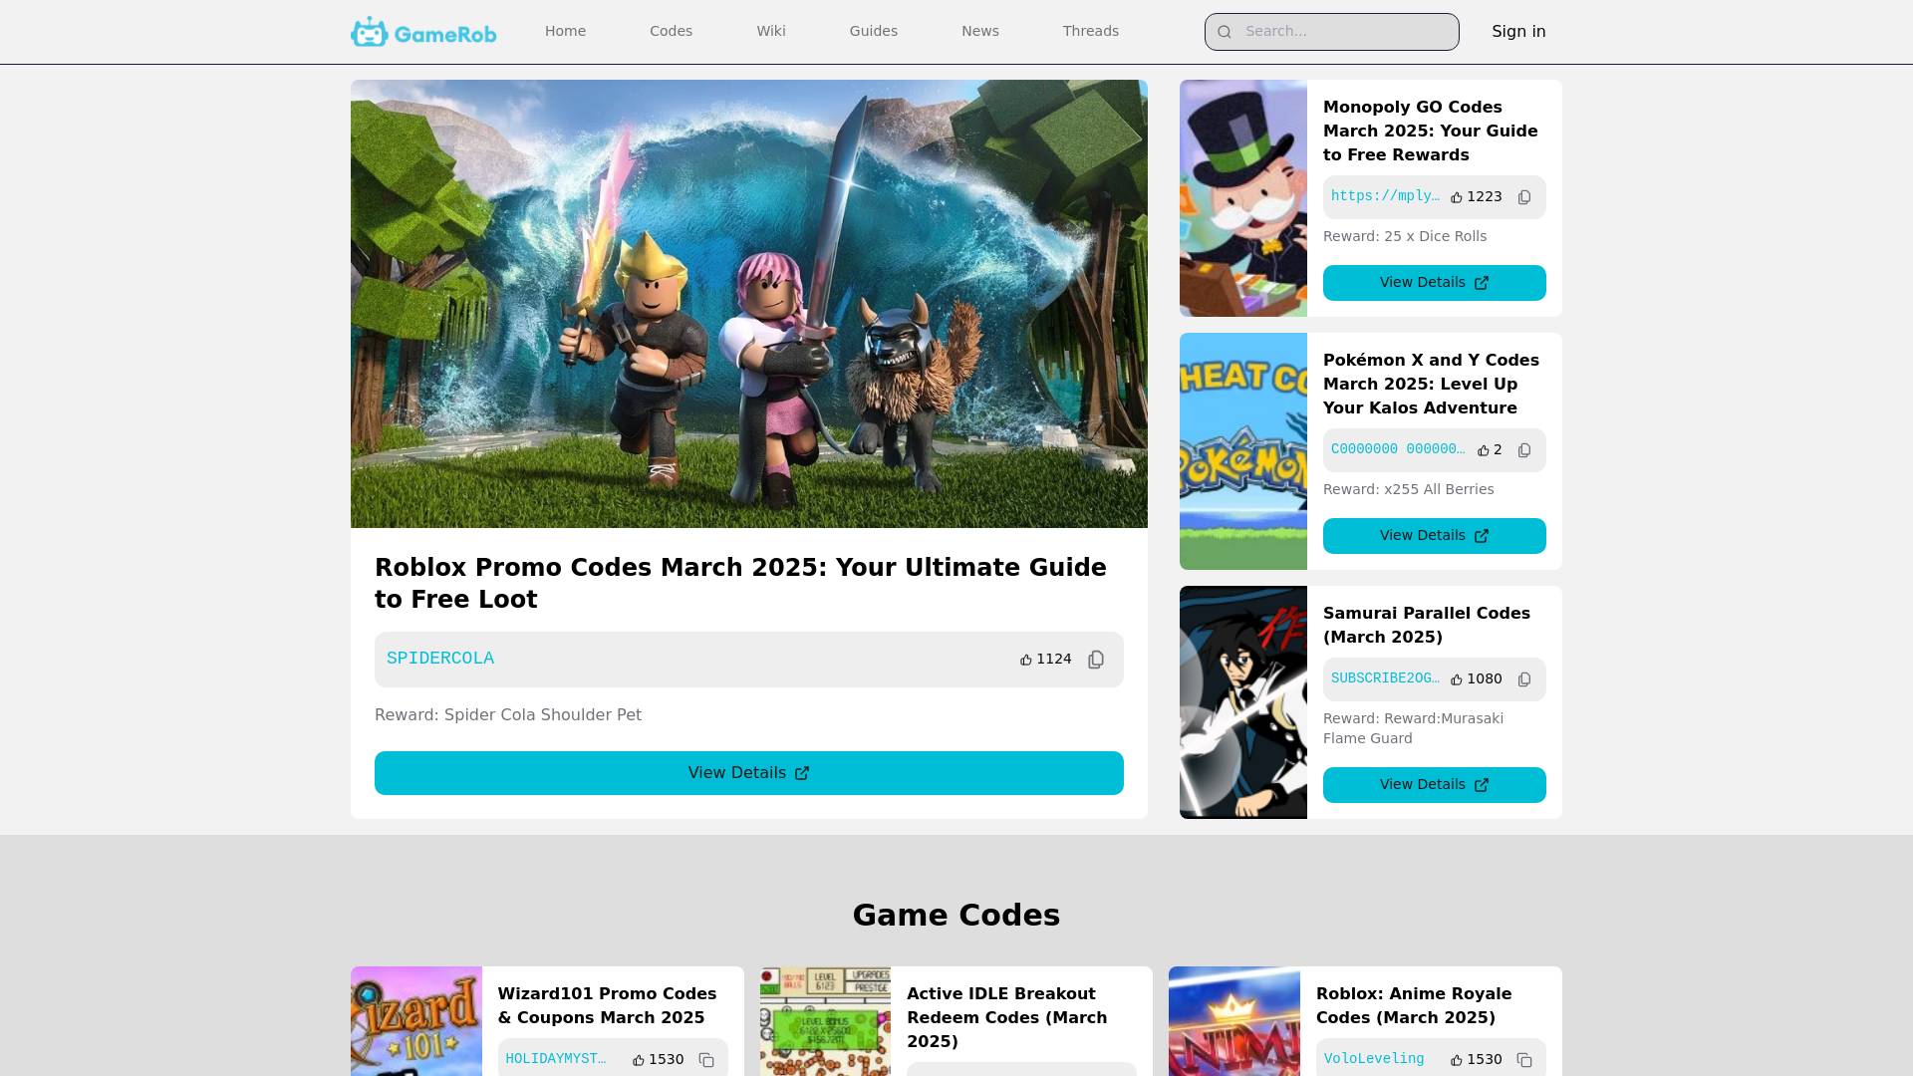Open the Wizard101 card thumbnail
Viewport: 1913px width, 1076px height.
pyautogui.click(x=416, y=1021)
